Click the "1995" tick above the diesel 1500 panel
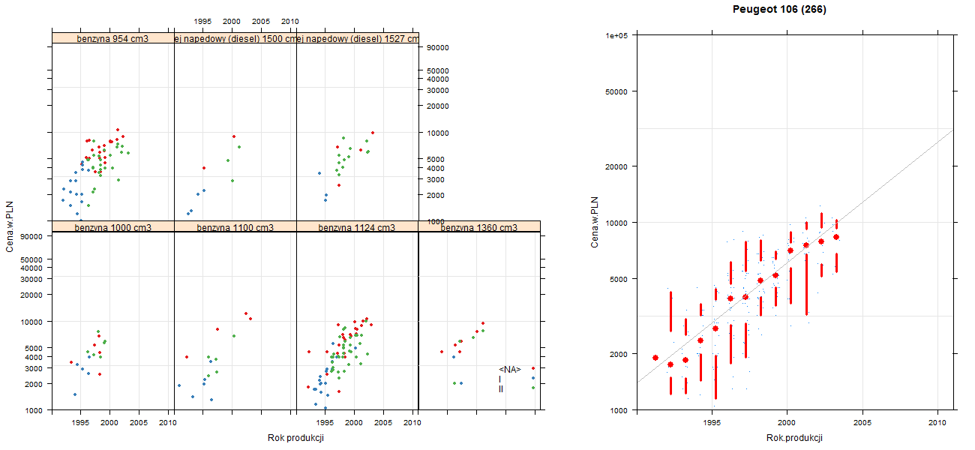The image size is (975, 450). pyautogui.click(x=202, y=22)
